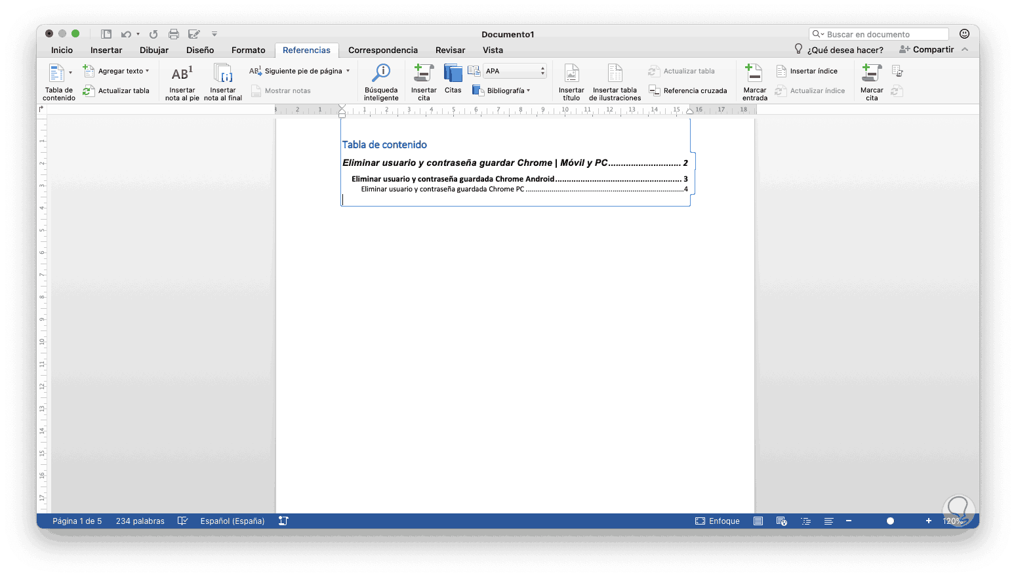Open the Siguiente pie de página dropdown
The image size is (1016, 577).
[x=307, y=71]
